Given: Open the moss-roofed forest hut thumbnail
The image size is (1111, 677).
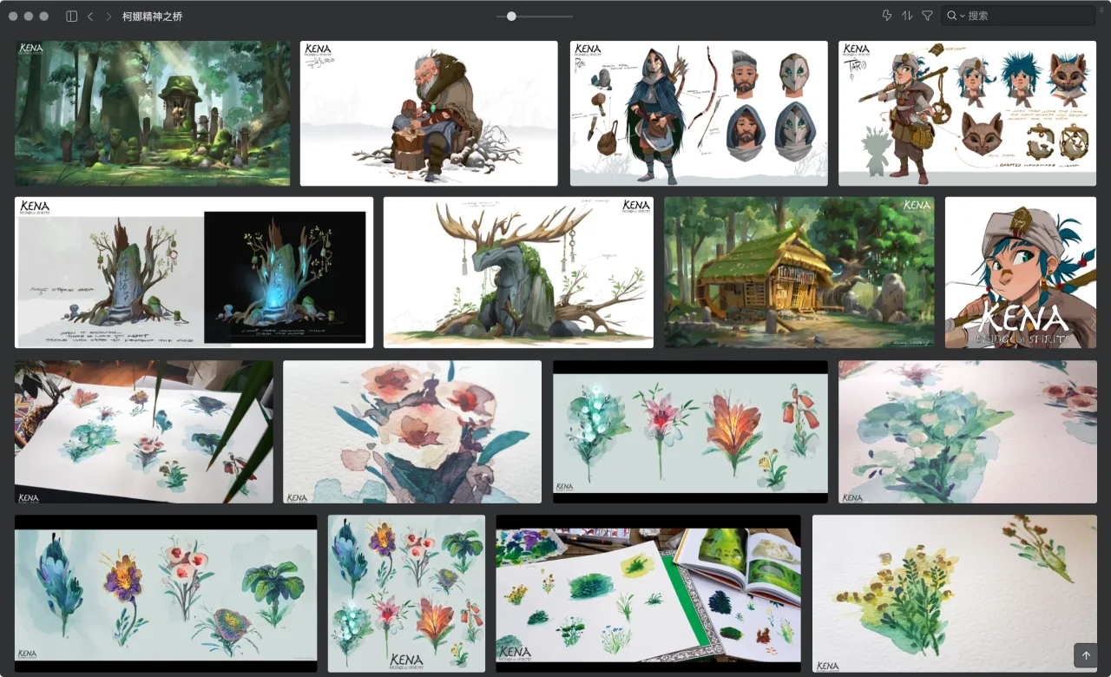Looking at the screenshot, I should click(x=799, y=273).
